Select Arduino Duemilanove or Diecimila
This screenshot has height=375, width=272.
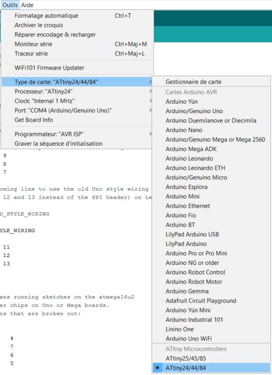click(211, 121)
